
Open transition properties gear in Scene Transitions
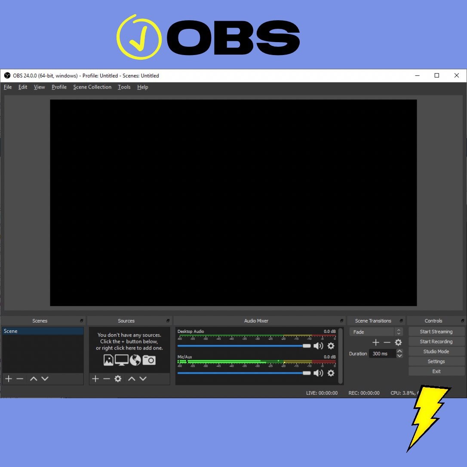point(398,342)
